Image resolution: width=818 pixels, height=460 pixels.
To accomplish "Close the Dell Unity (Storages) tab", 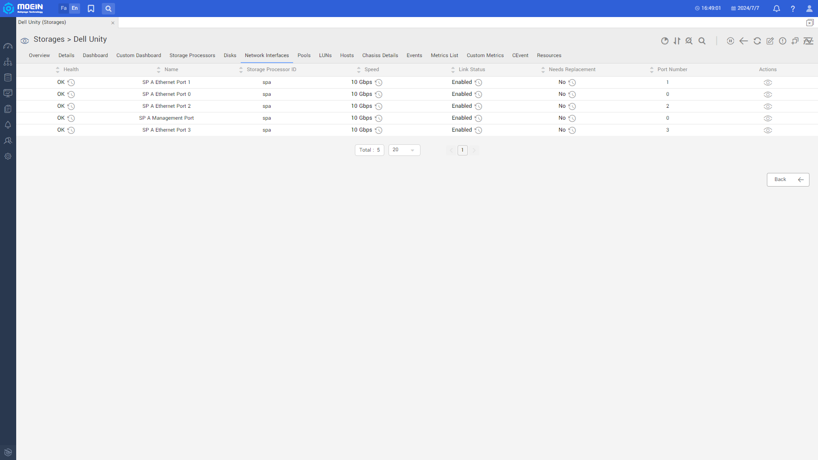I will (x=112, y=23).
